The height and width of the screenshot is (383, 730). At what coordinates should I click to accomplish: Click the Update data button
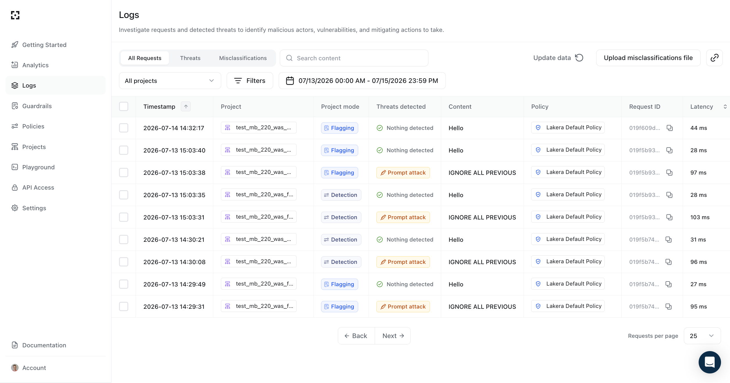(558, 58)
